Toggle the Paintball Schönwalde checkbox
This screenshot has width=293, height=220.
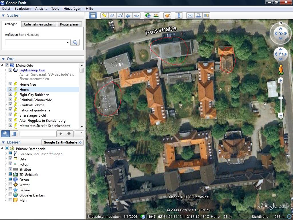click(x=11, y=99)
